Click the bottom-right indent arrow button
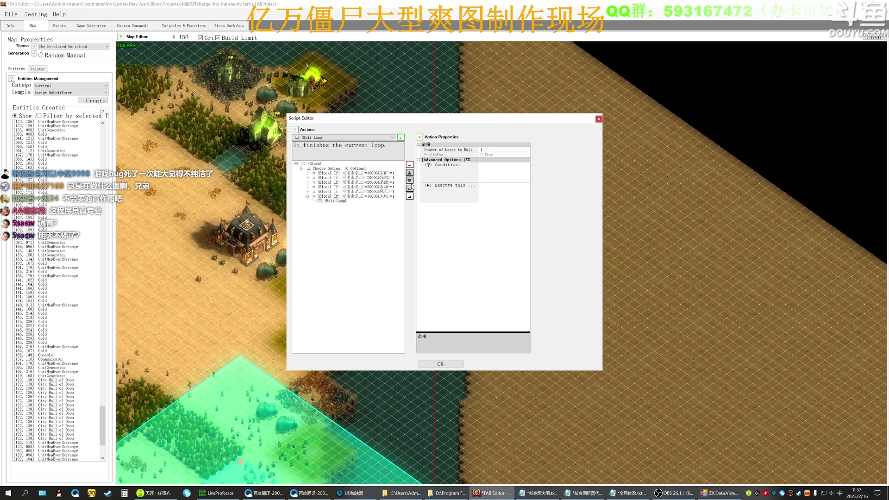Screen dimensions: 889x500 409,196
